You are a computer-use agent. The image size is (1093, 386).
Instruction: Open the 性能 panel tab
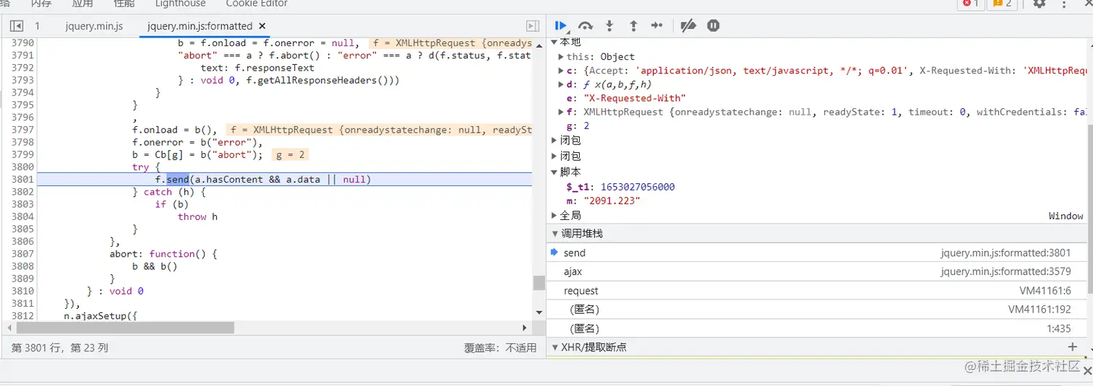point(124,4)
